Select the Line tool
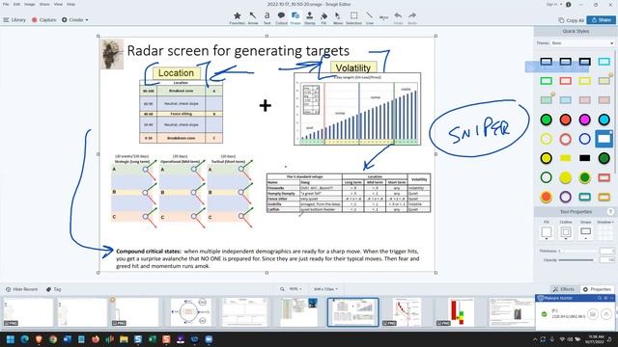 point(369,17)
